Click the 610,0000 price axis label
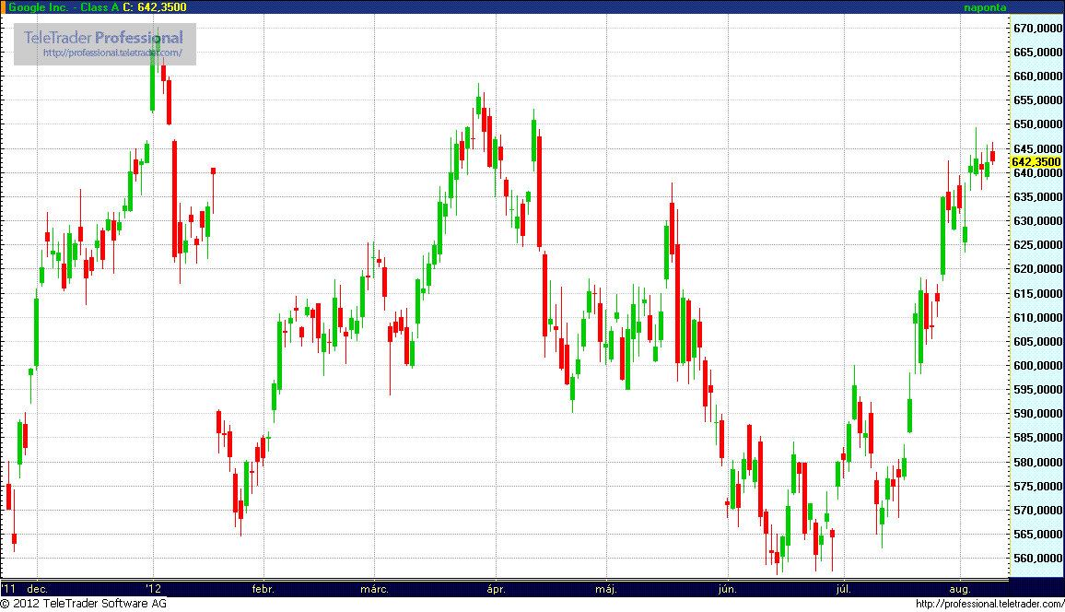The height and width of the screenshot is (612, 1065). [1037, 317]
